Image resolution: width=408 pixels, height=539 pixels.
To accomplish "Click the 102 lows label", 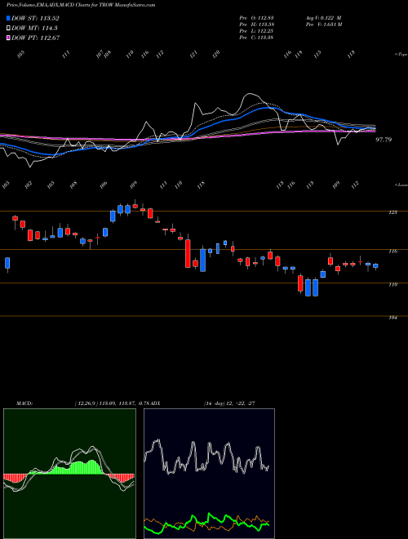I will pyautogui.click(x=29, y=185).
